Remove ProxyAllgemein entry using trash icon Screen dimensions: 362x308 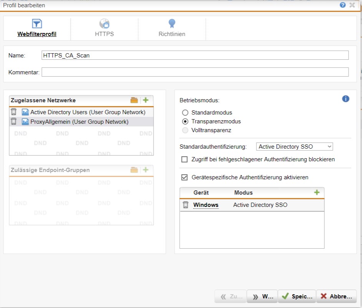pos(14,121)
